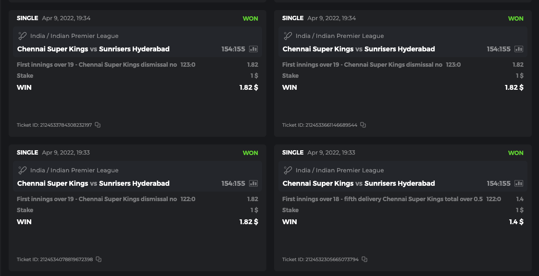Click WON status on the 1.4 $ bet
The height and width of the screenshot is (276, 539).
pos(515,153)
